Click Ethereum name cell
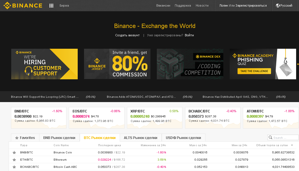This screenshot has height=171, width=299. (x=60, y=160)
